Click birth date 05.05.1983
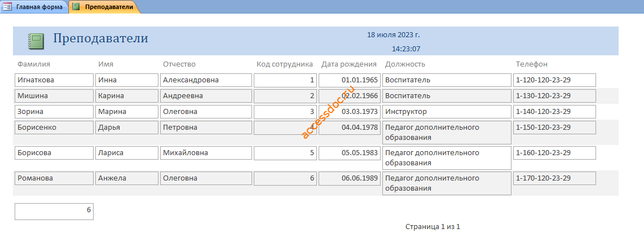 [350, 153]
